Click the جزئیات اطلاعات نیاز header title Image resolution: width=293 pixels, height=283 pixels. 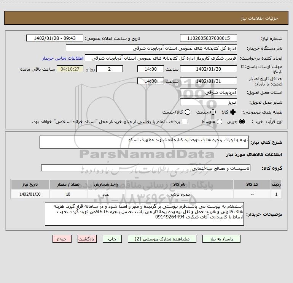click(260, 18)
